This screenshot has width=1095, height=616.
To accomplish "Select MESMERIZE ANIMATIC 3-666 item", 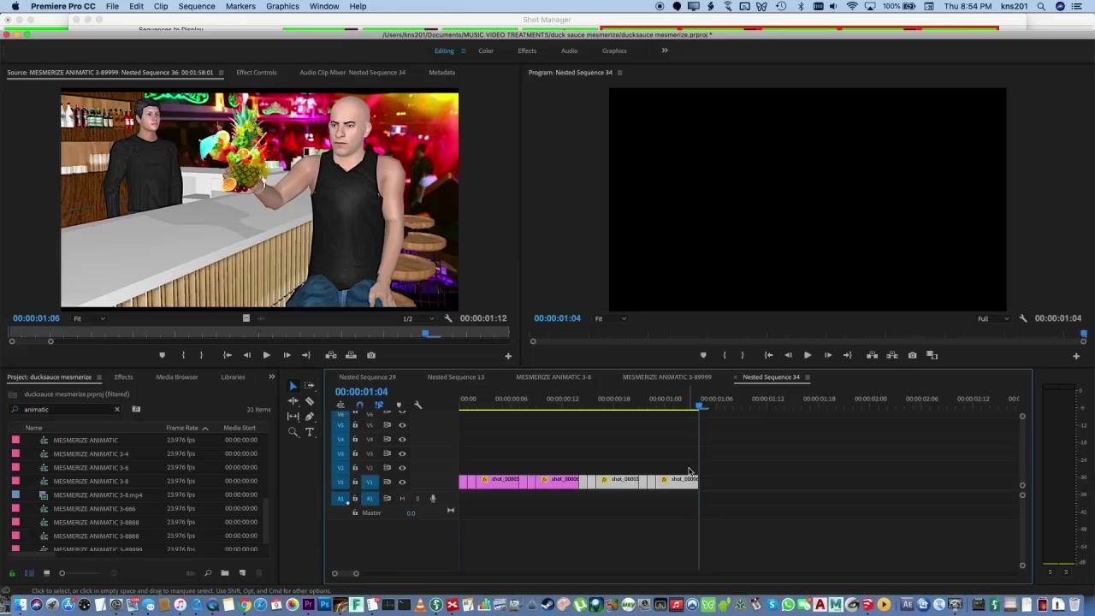I will [94, 508].
